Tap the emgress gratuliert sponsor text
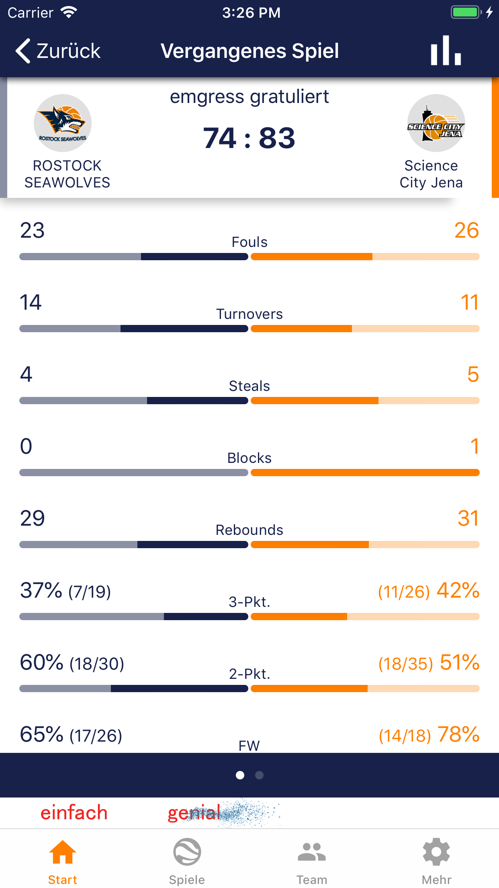This screenshot has height=888, width=499. [x=249, y=97]
